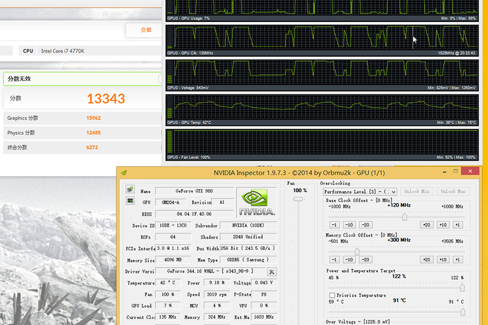
Task: Click the Graphics 分数 row 15962
Action: click(x=82, y=118)
